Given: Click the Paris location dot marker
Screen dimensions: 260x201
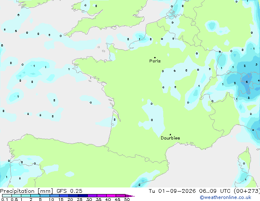Looking at the screenshot, I should tap(155, 57).
